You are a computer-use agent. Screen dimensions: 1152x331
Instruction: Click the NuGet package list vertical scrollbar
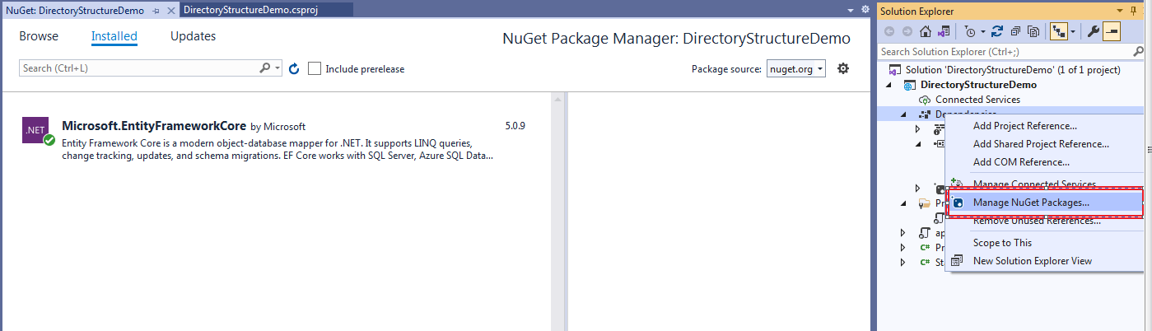click(x=559, y=212)
